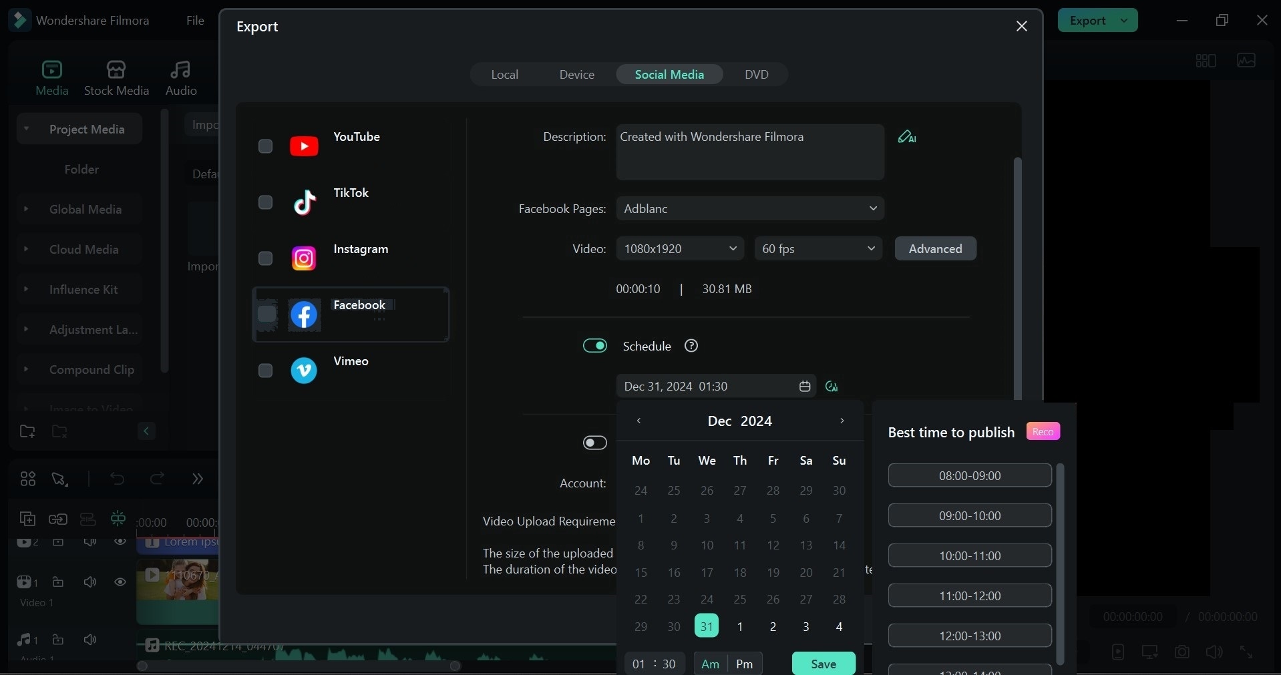This screenshot has width=1281, height=675.
Task: Select the Instagram platform icon
Action: click(x=304, y=258)
